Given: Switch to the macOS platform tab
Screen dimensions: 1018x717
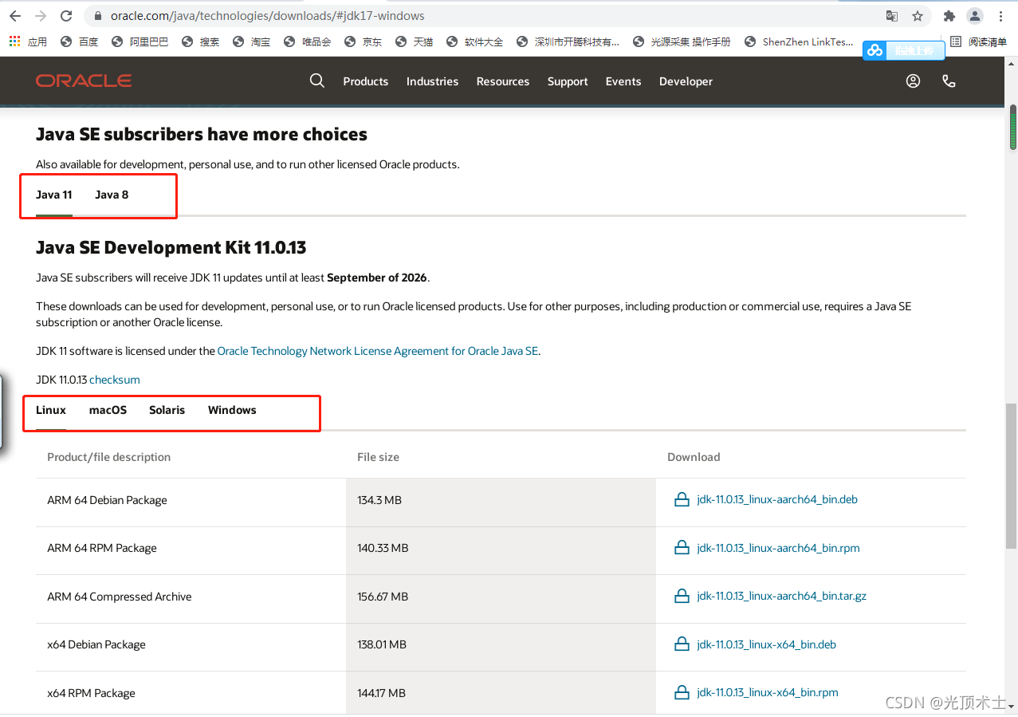Looking at the screenshot, I should pos(108,410).
